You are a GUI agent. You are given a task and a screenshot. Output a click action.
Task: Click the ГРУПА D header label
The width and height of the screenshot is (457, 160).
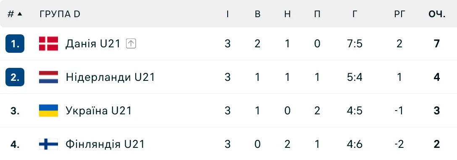[60, 14]
